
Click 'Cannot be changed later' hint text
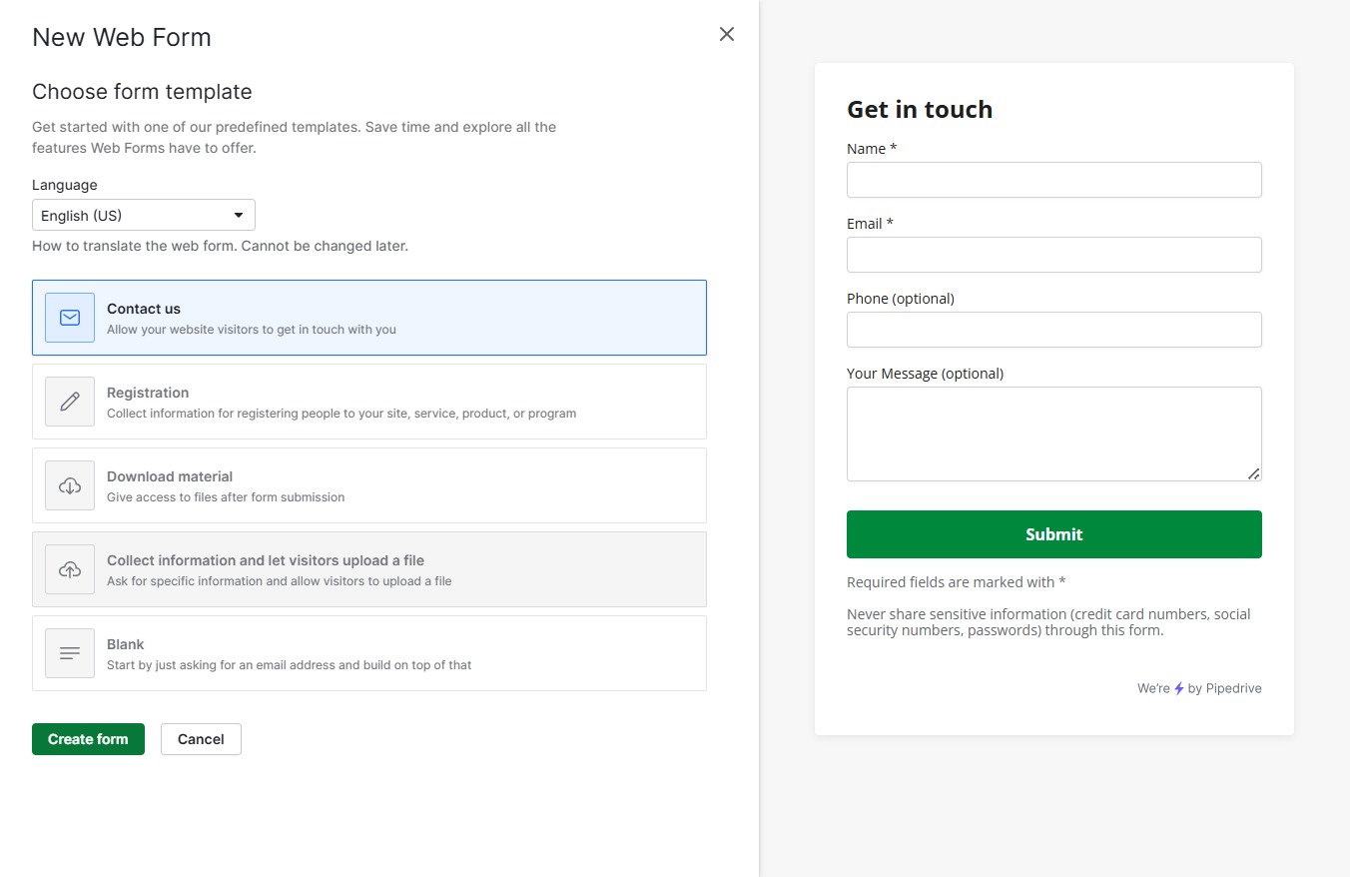coord(325,246)
